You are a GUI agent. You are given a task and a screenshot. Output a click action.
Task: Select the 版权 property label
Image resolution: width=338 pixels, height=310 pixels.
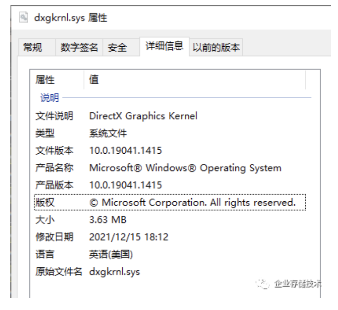[x=45, y=203]
